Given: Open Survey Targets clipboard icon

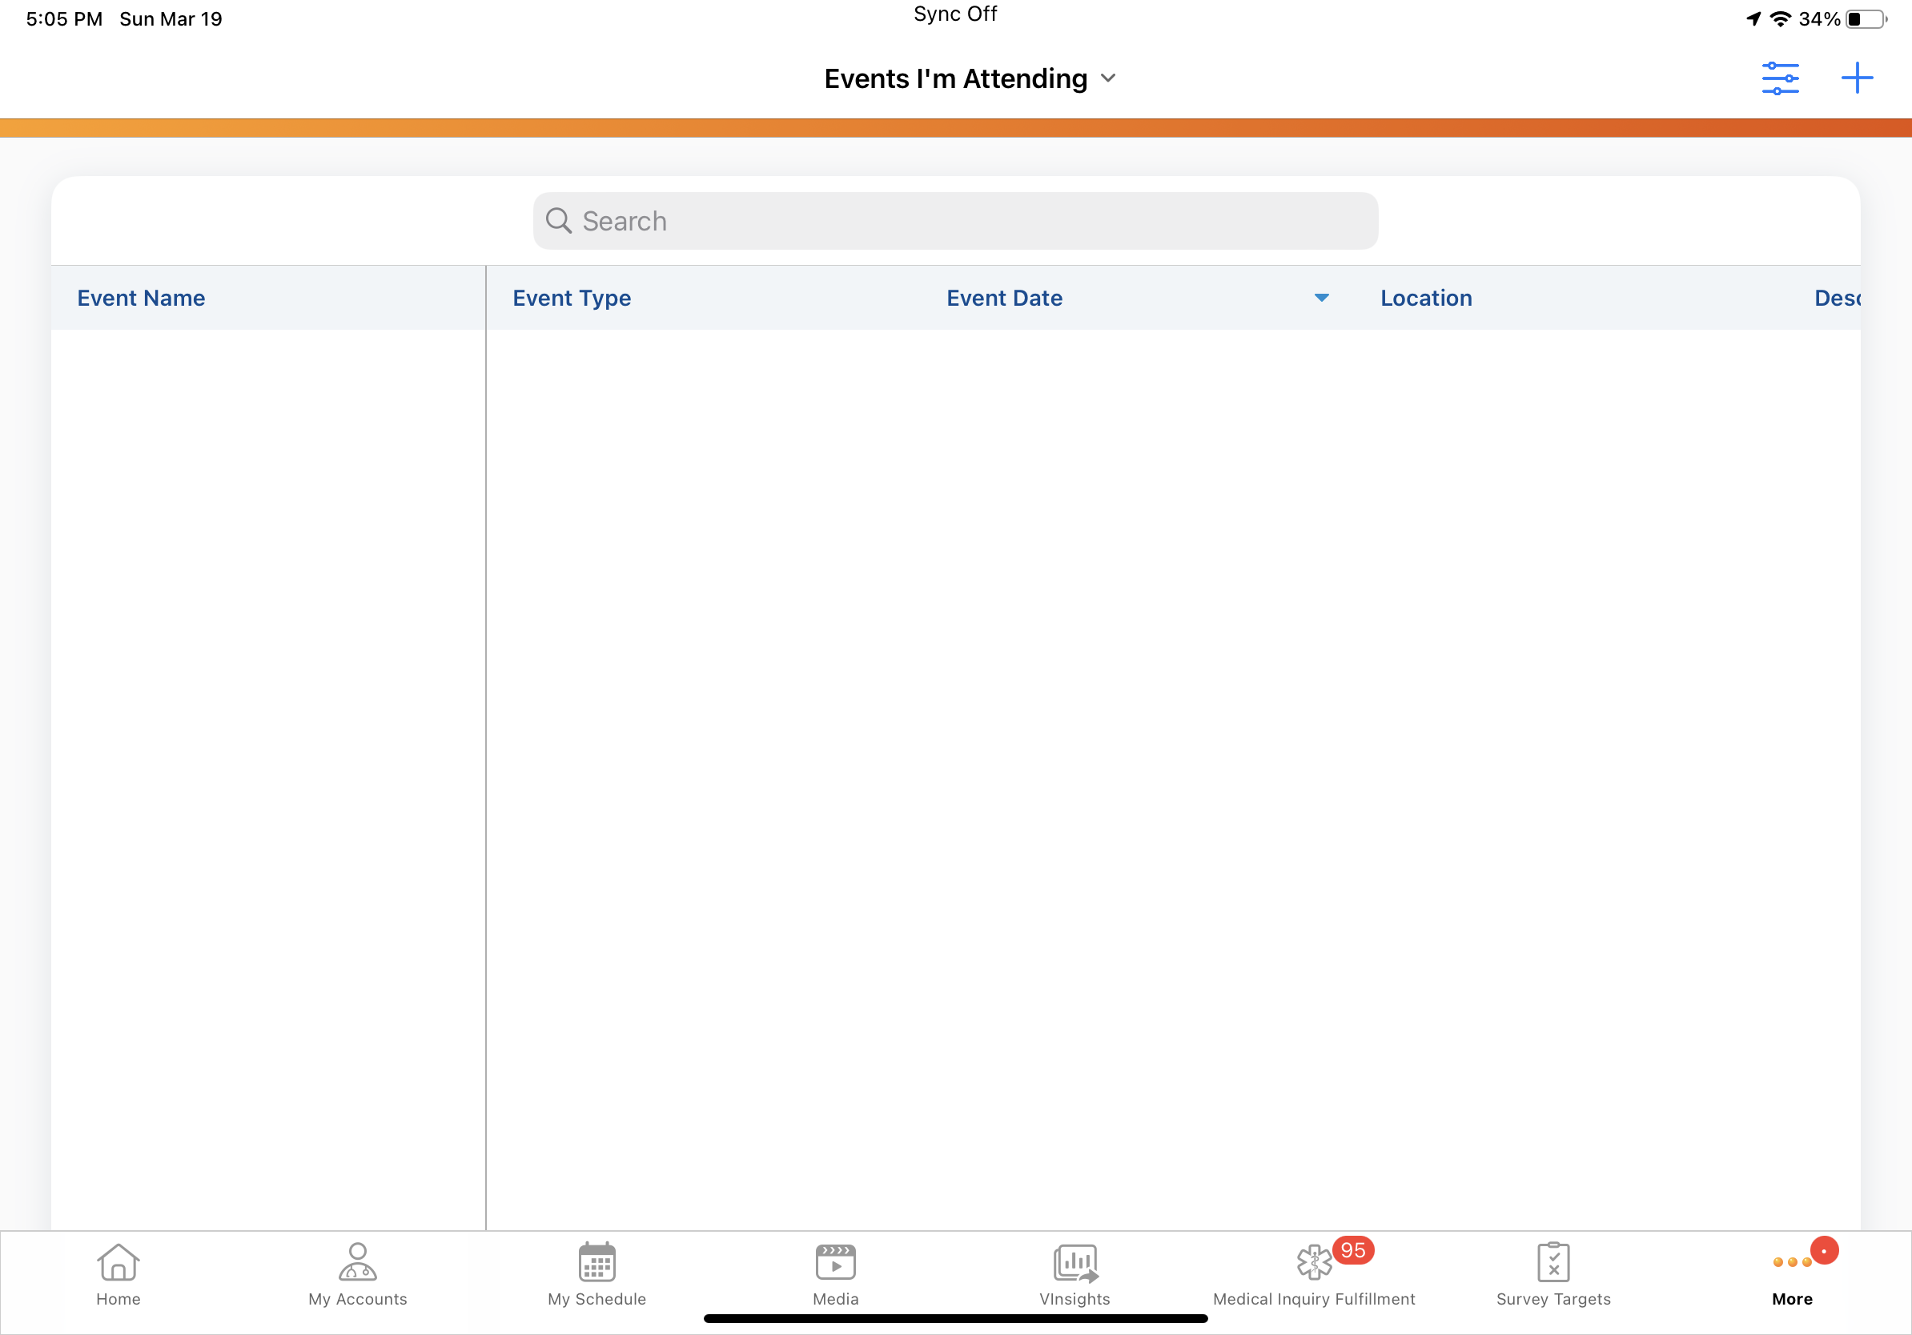Looking at the screenshot, I should (1553, 1261).
